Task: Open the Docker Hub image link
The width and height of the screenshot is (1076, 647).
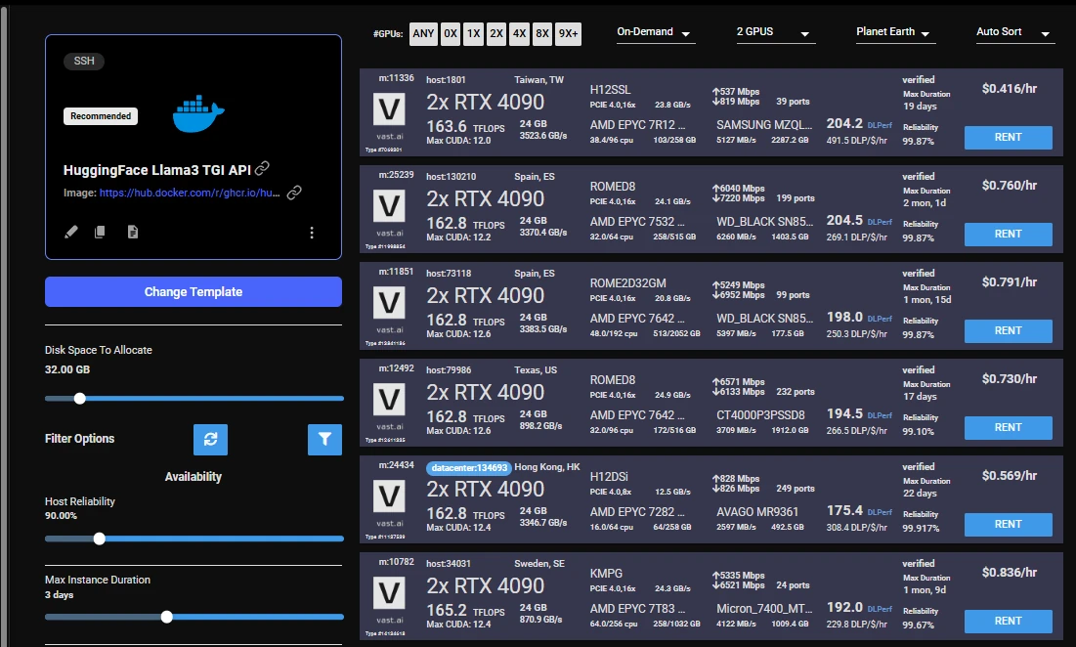Action: (x=190, y=193)
